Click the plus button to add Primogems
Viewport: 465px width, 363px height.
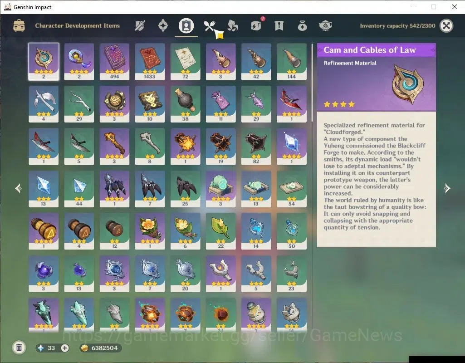point(65,348)
